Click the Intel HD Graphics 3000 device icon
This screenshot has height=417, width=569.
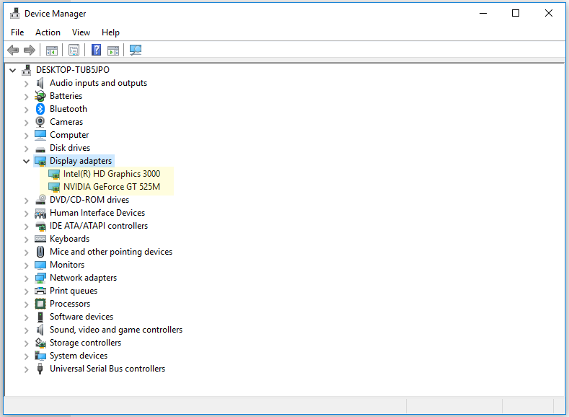coord(54,174)
